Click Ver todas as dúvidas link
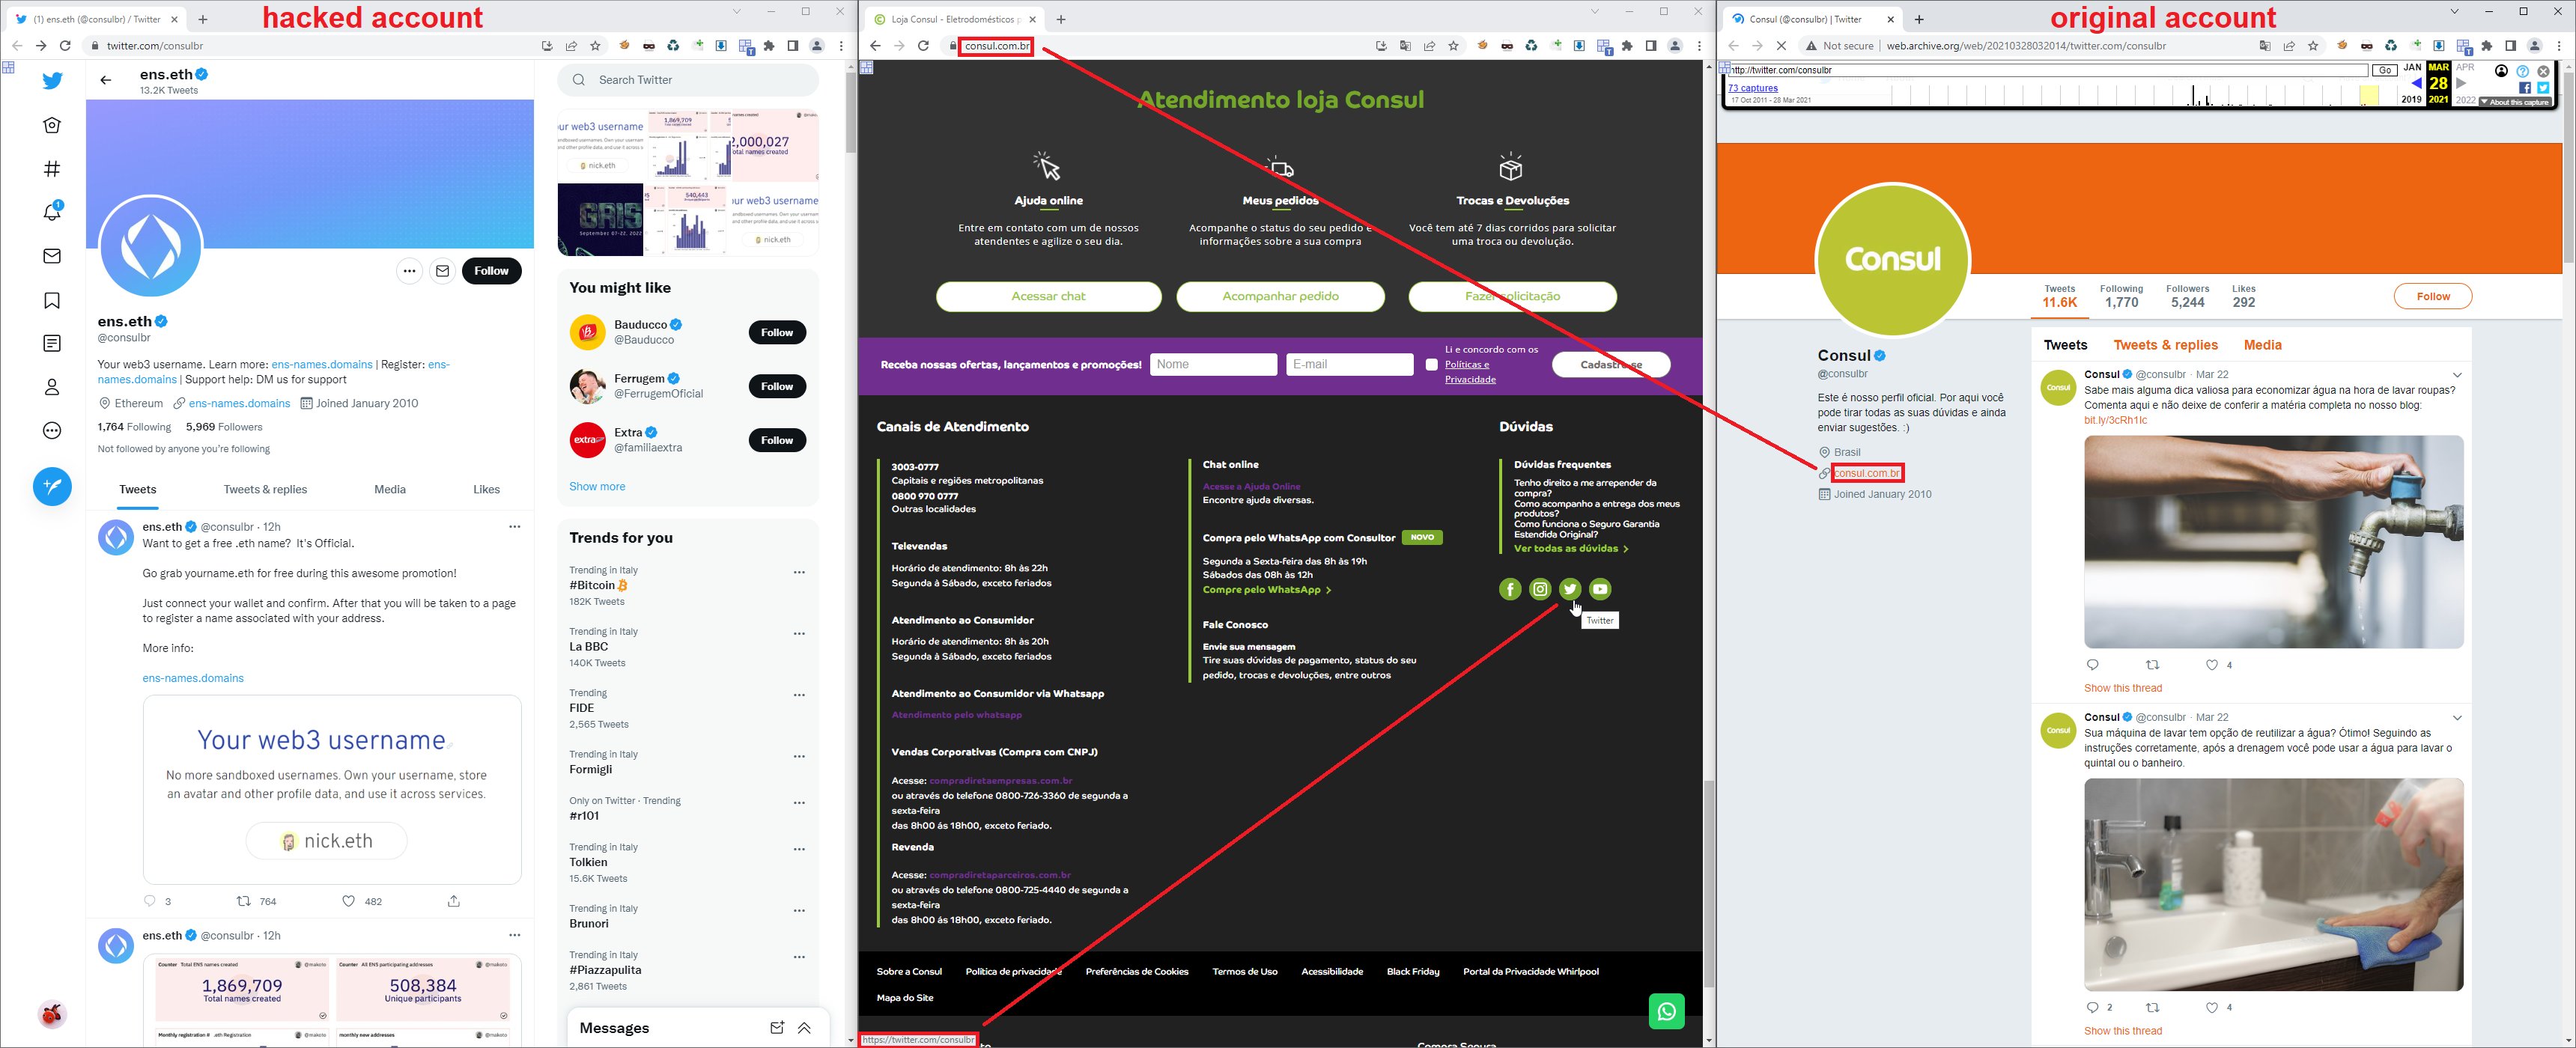This screenshot has height=1048, width=2576. [x=1571, y=549]
